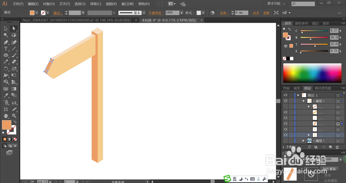Enable the 剪切 checkbox
346x183 pixels.
point(321,175)
